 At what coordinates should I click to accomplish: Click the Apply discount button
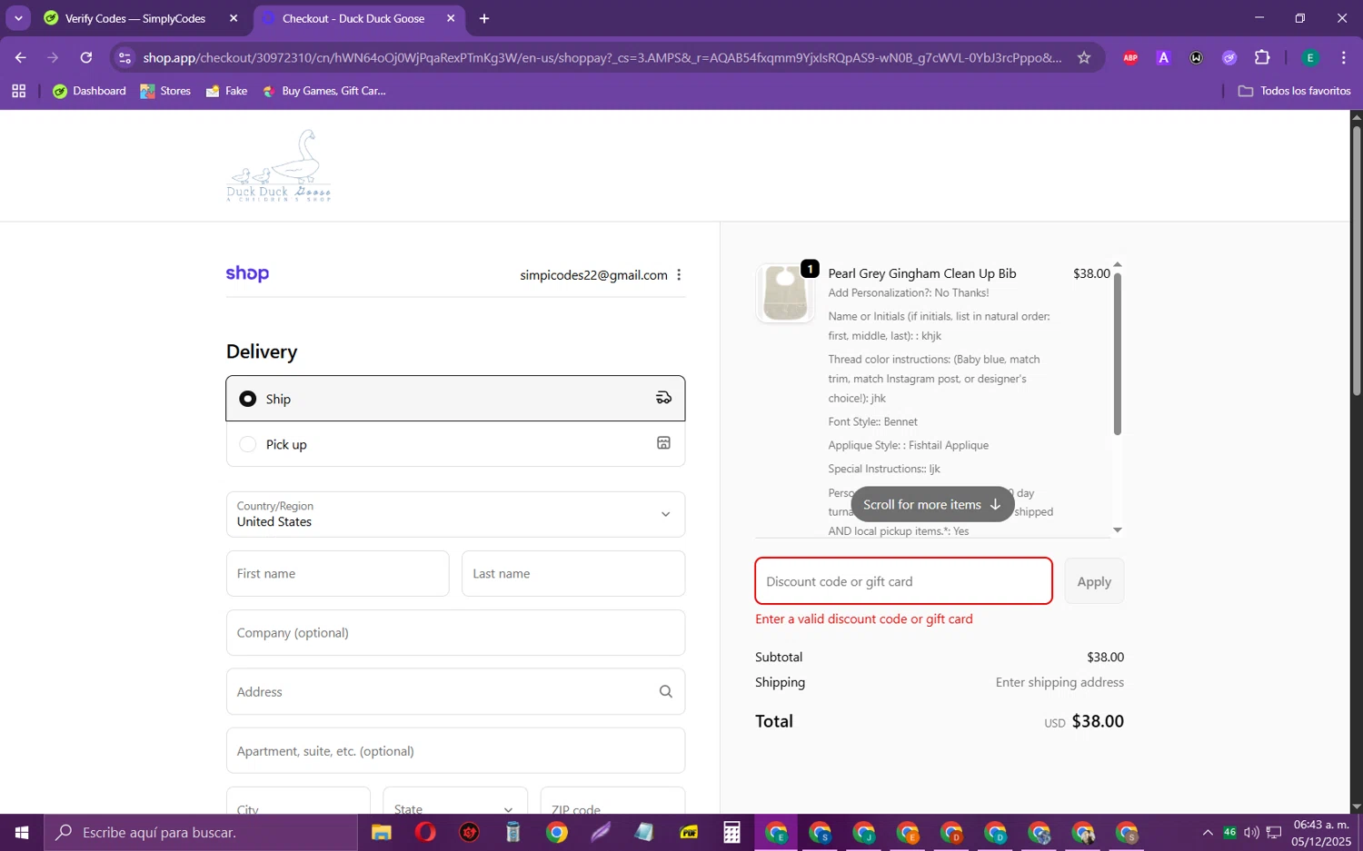[1094, 581]
